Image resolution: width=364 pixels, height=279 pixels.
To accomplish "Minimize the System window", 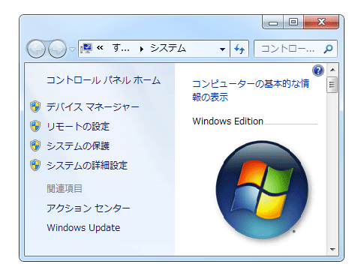I will (273, 22).
